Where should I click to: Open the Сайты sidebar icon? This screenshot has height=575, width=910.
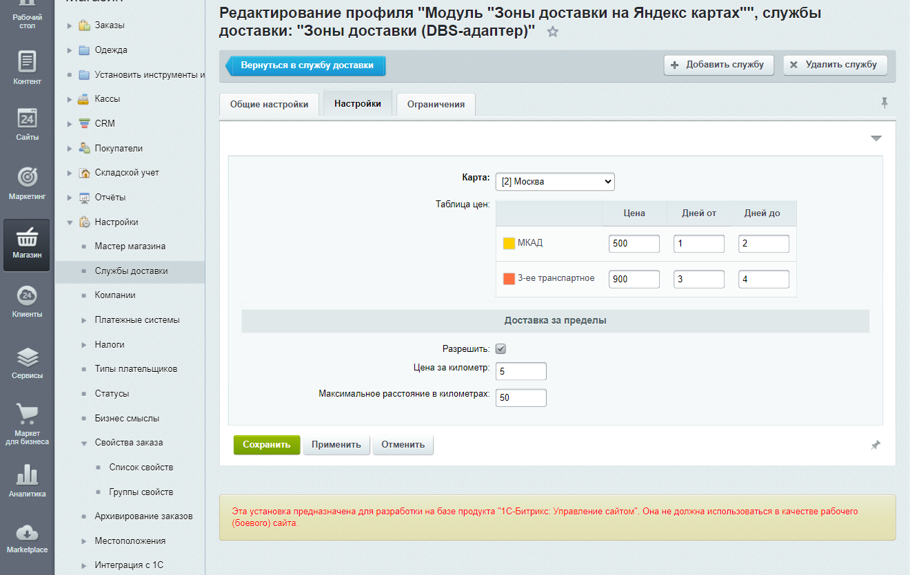tap(27, 118)
